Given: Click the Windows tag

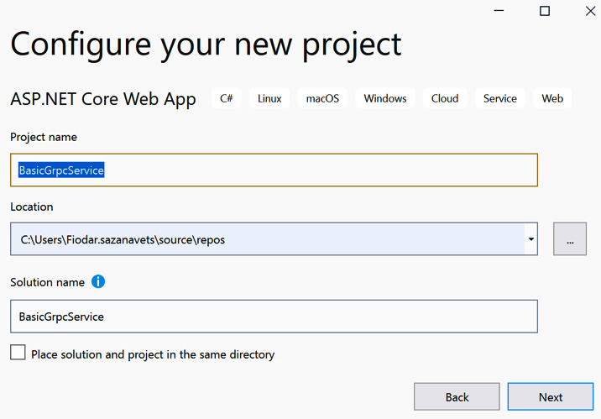Looking at the screenshot, I should point(385,98).
